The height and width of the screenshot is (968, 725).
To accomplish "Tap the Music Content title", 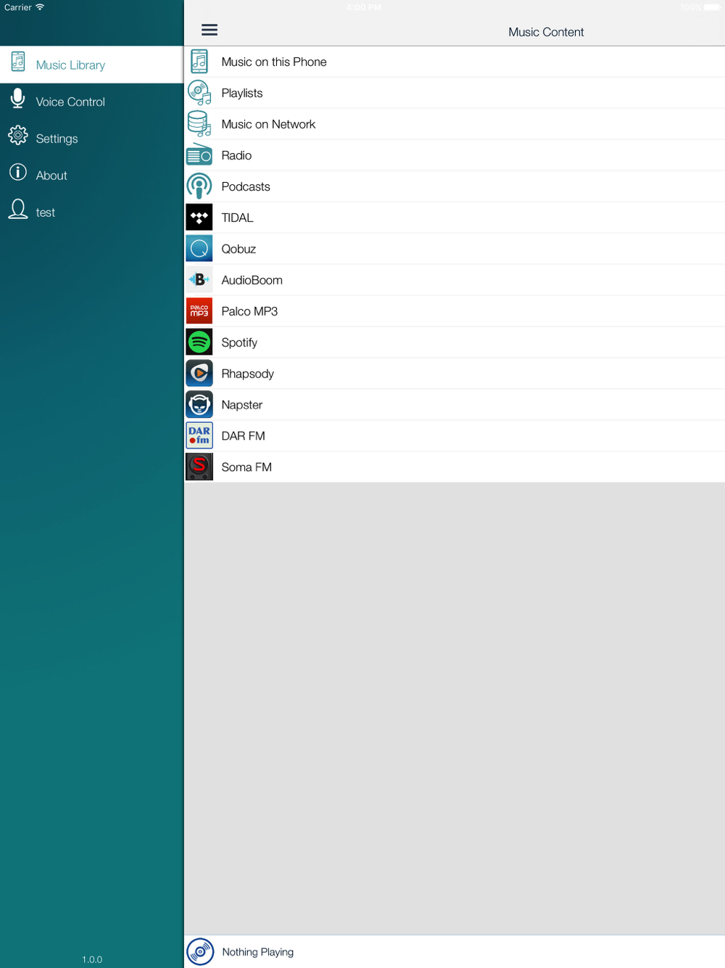I will tap(546, 32).
